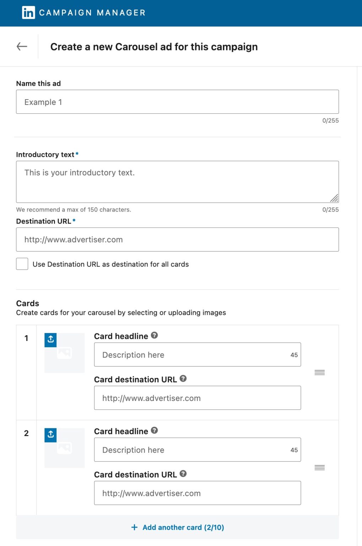Viewport: 362px width, 546px height.
Task: Click the Introductory text area
Action: (177, 181)
